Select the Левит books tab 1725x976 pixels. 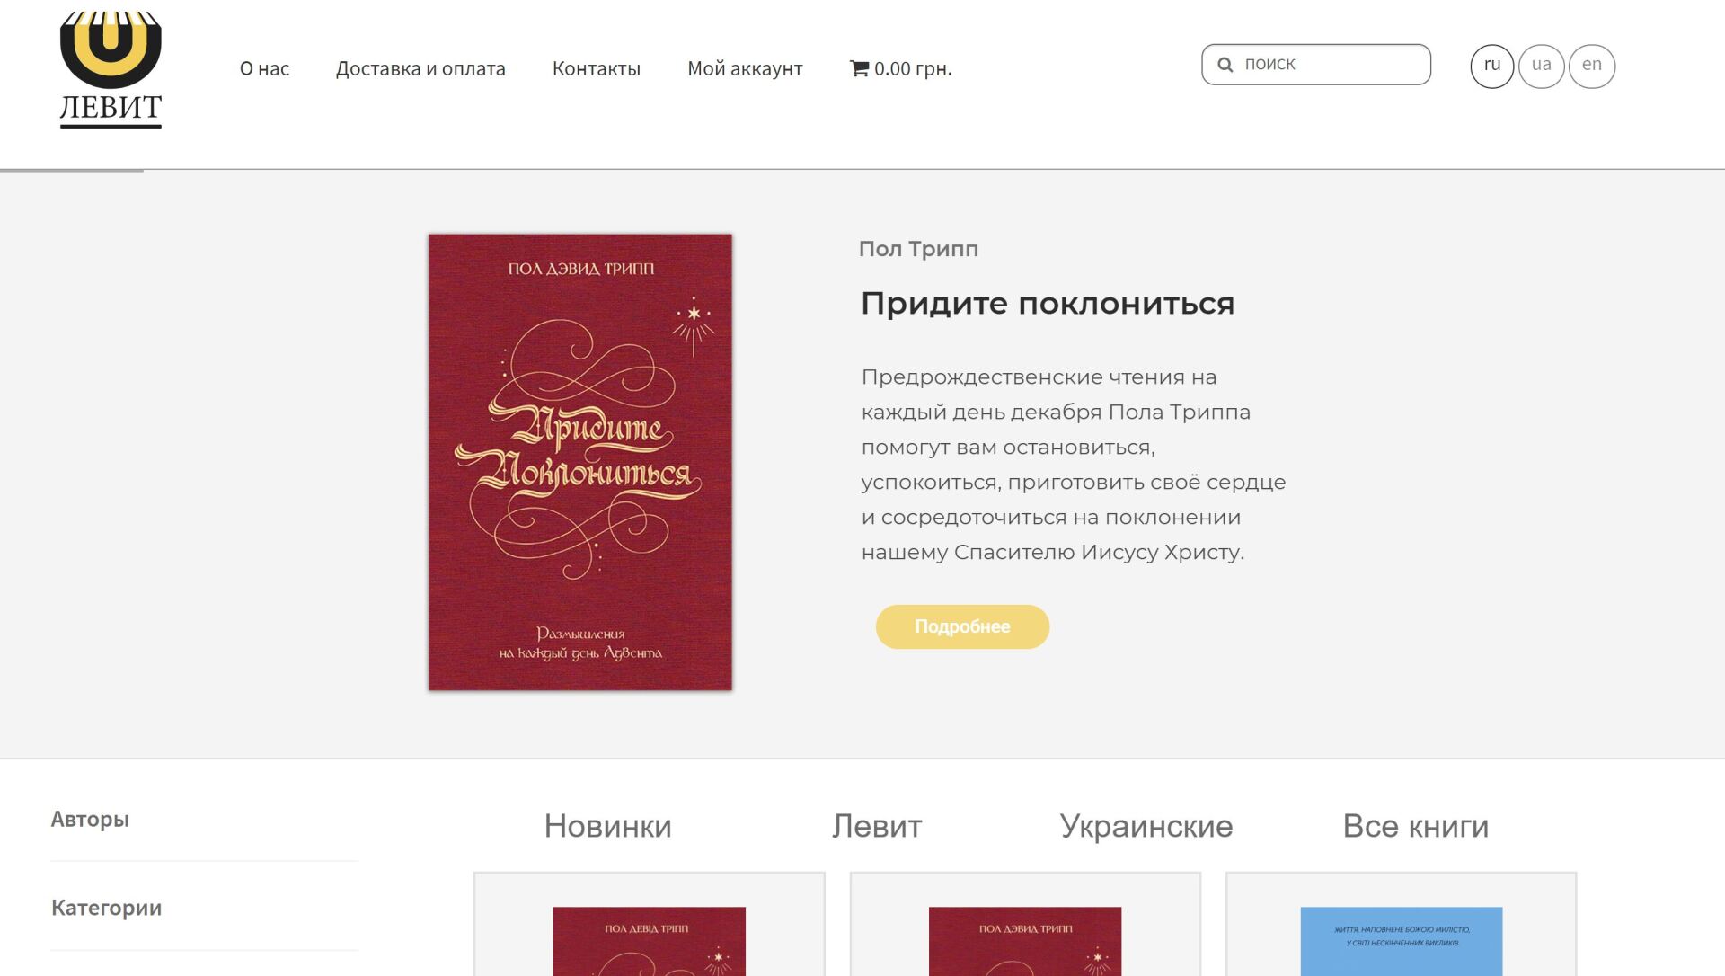coord(877,826)
